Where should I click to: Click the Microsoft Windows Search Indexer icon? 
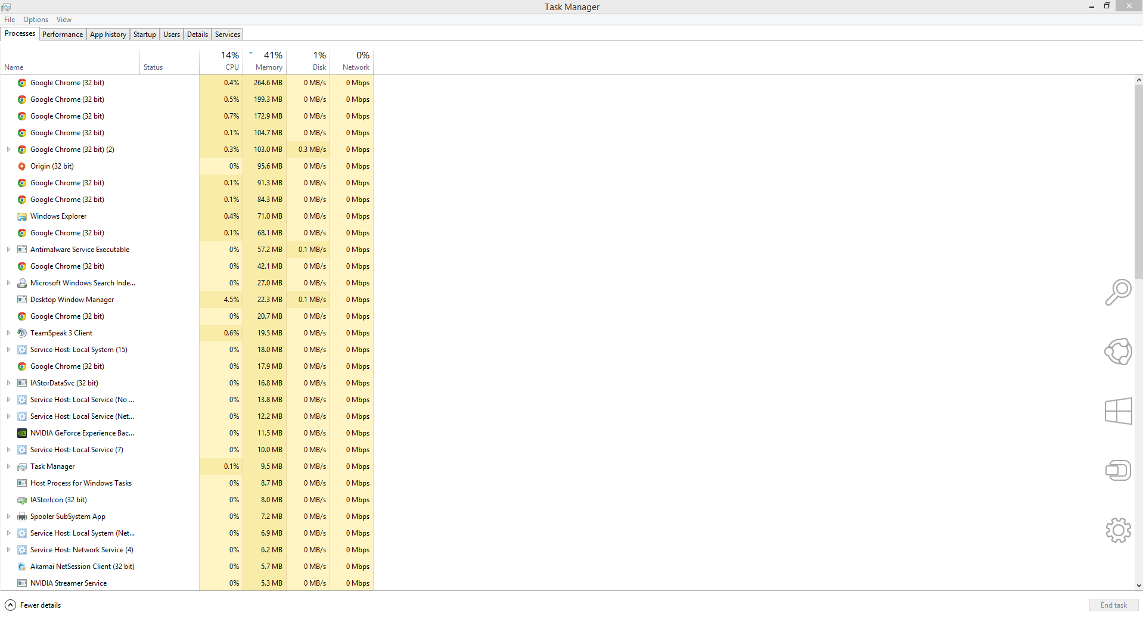(22, 283)
